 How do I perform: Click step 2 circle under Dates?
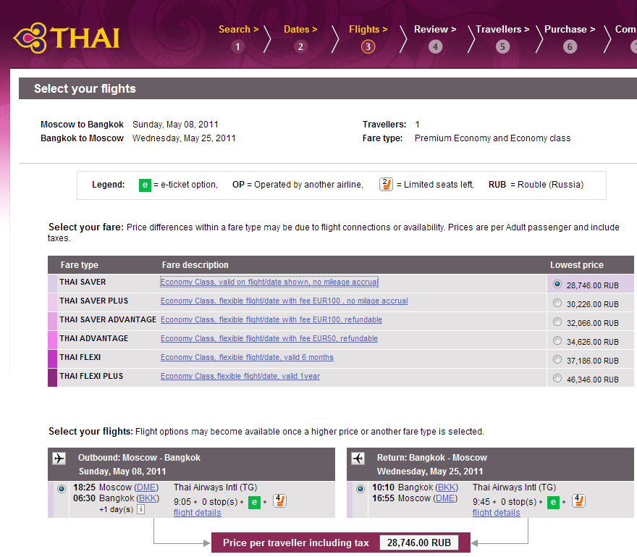coord(300,47)
